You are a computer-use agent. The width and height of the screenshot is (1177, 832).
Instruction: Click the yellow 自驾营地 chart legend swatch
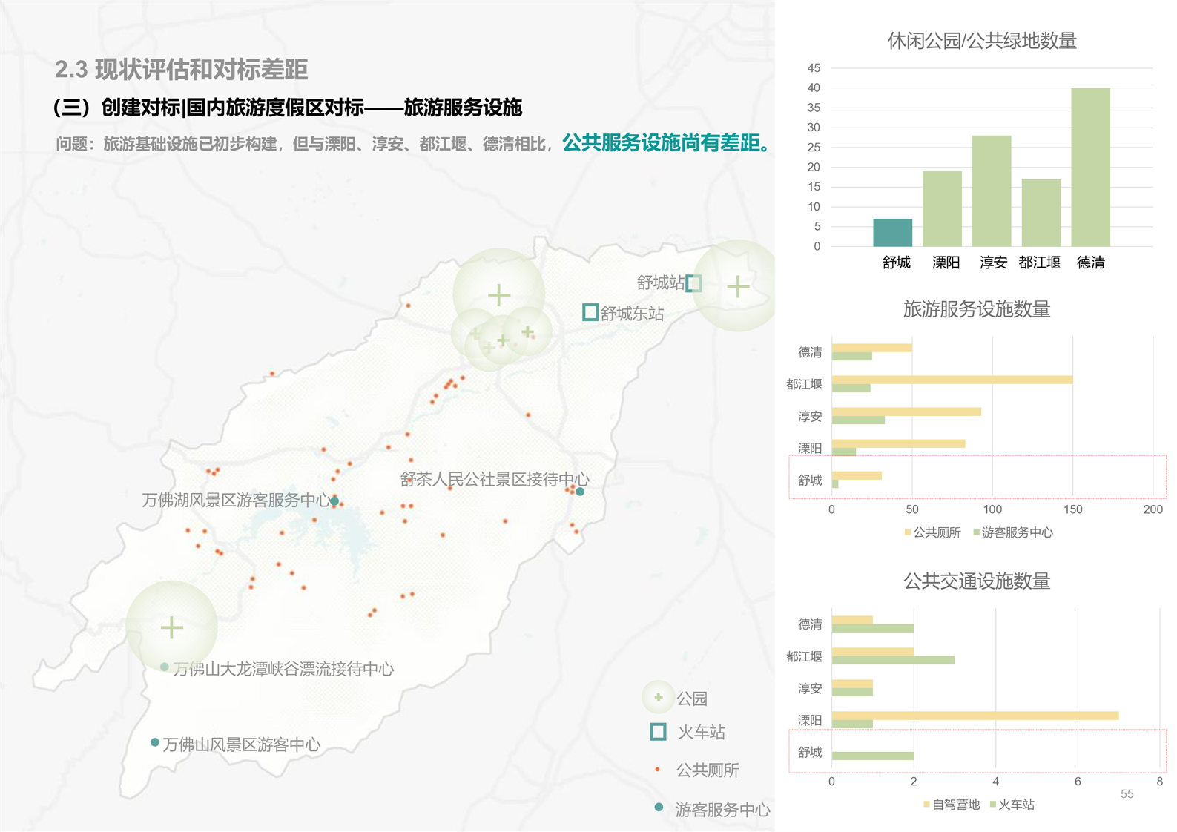point(926,805)
